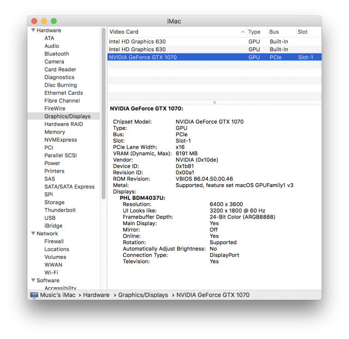The image size is (349, 339).
Task: Open the Memory sidebar item
Action: [55, 132]
